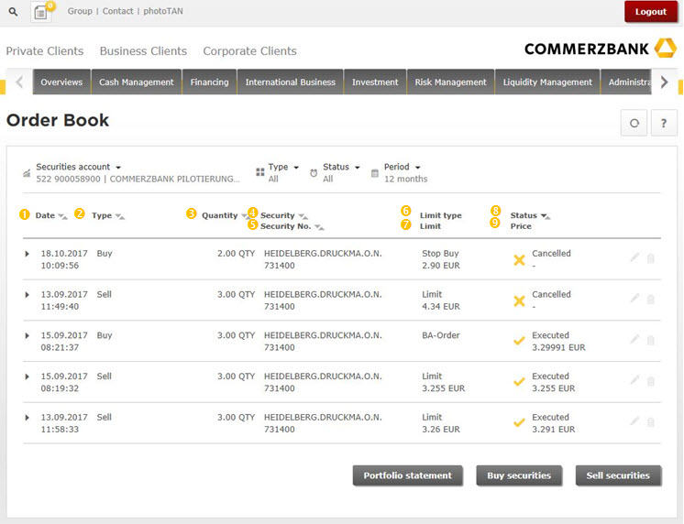Click the securities account chart icon
The height and width of the screenshot is (524, 684).
(27, 173)
